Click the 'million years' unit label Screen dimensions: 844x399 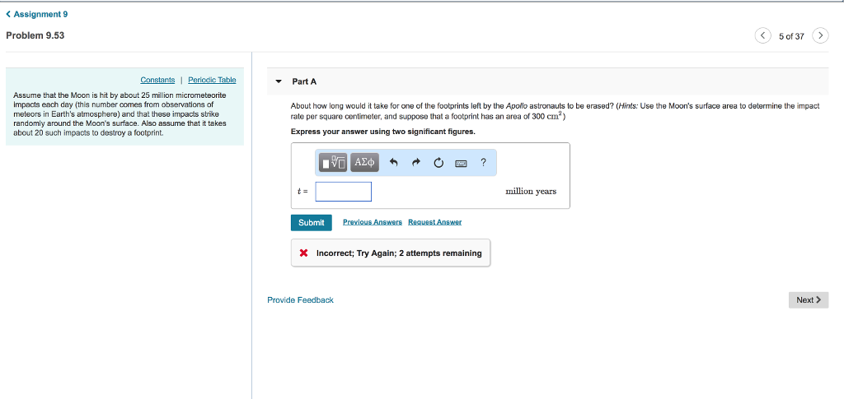click(x=532, y=191)
